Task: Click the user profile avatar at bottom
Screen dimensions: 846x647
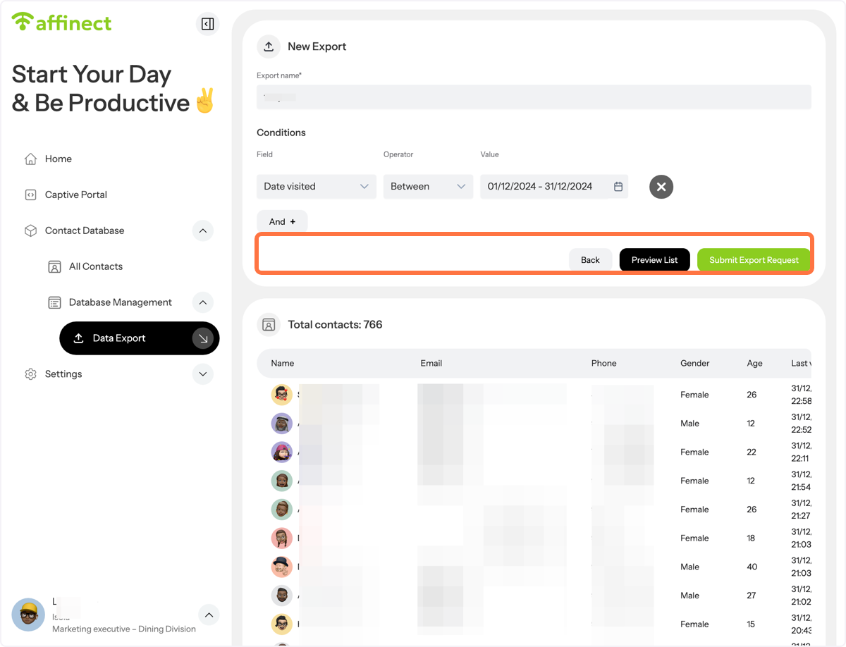Action: point(28,615)
